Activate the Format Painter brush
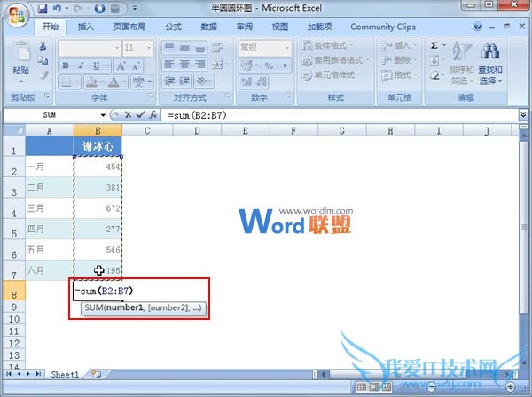 pyautogui.click(x=43, y=75)
